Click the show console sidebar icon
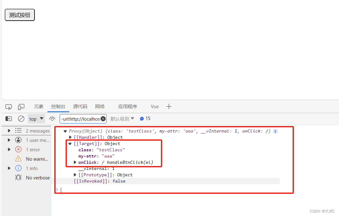Viewport: 339px width, 216px height. tap(8, 118)
